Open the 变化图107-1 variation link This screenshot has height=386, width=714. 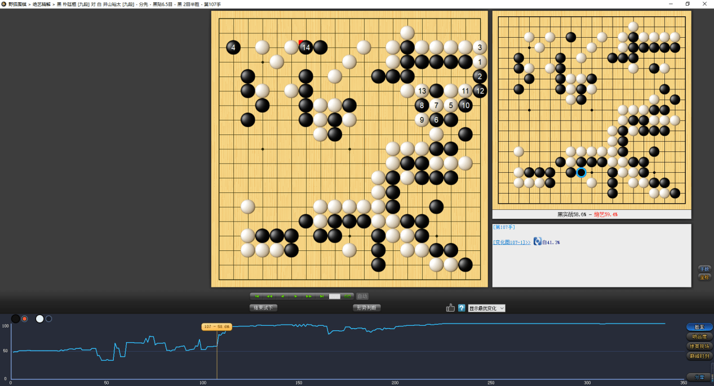512,242
